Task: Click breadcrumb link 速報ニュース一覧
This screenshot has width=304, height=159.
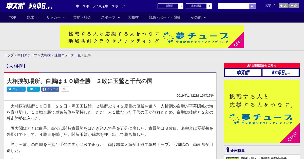Action: pos(68,55)
